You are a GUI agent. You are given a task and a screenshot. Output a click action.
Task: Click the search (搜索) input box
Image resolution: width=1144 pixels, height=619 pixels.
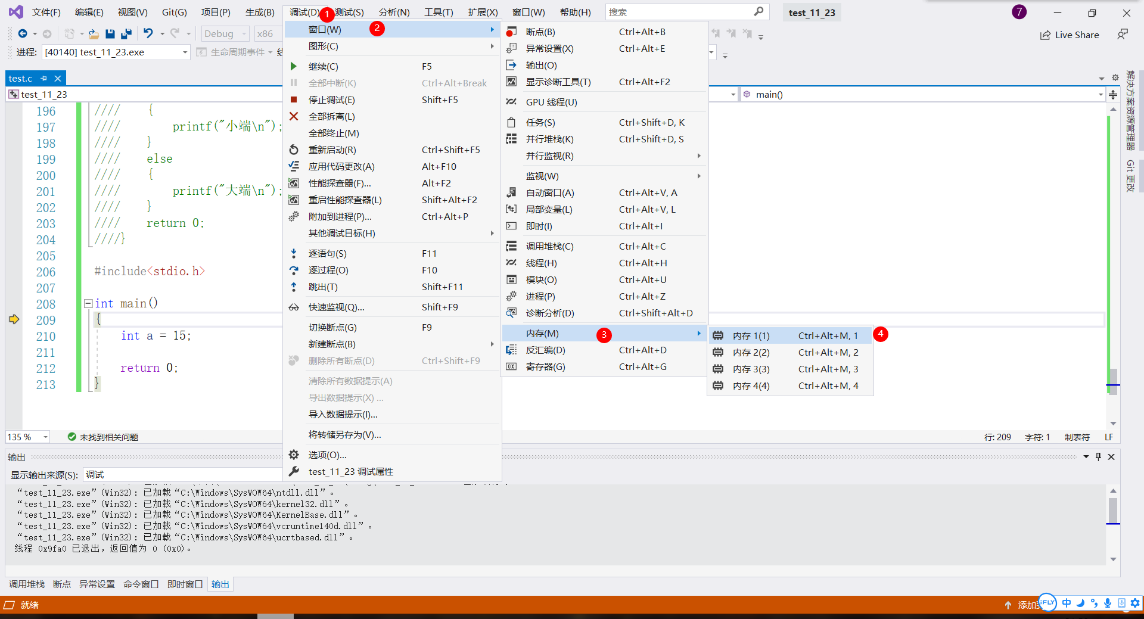click(x=687, y=12)
